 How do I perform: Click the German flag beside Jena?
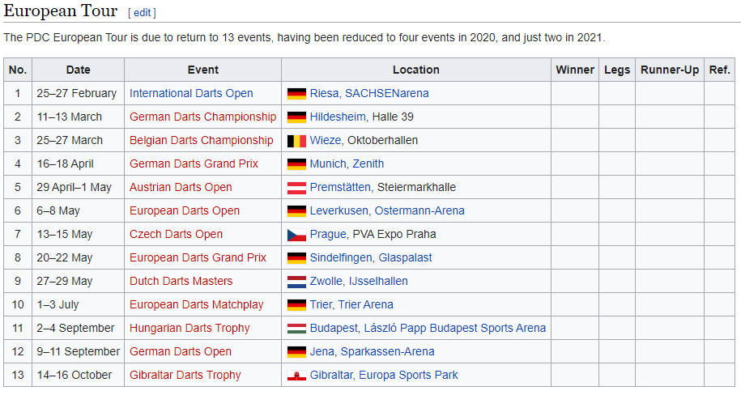(x=296, y=352)
